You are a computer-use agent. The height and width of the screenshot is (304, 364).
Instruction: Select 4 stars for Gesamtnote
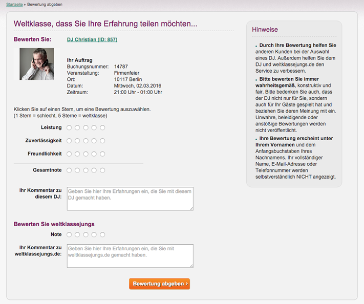[94, 170]
